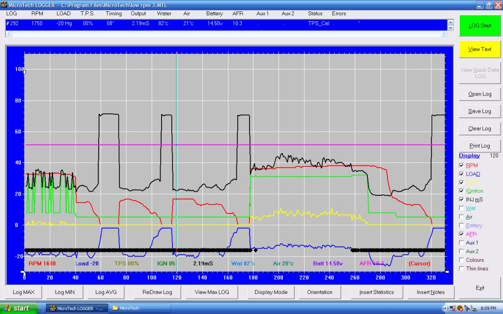Click the Orientation button

coord(320,292)
